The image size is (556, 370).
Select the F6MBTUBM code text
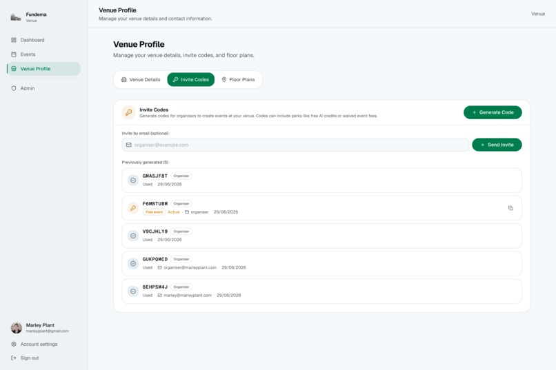tap(155, 203)
